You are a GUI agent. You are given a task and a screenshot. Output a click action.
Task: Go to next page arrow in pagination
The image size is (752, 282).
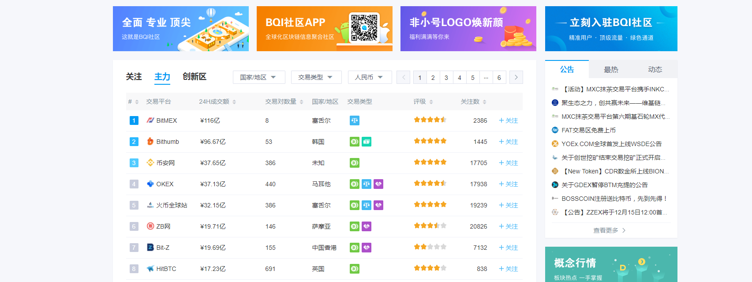[516, 77]
